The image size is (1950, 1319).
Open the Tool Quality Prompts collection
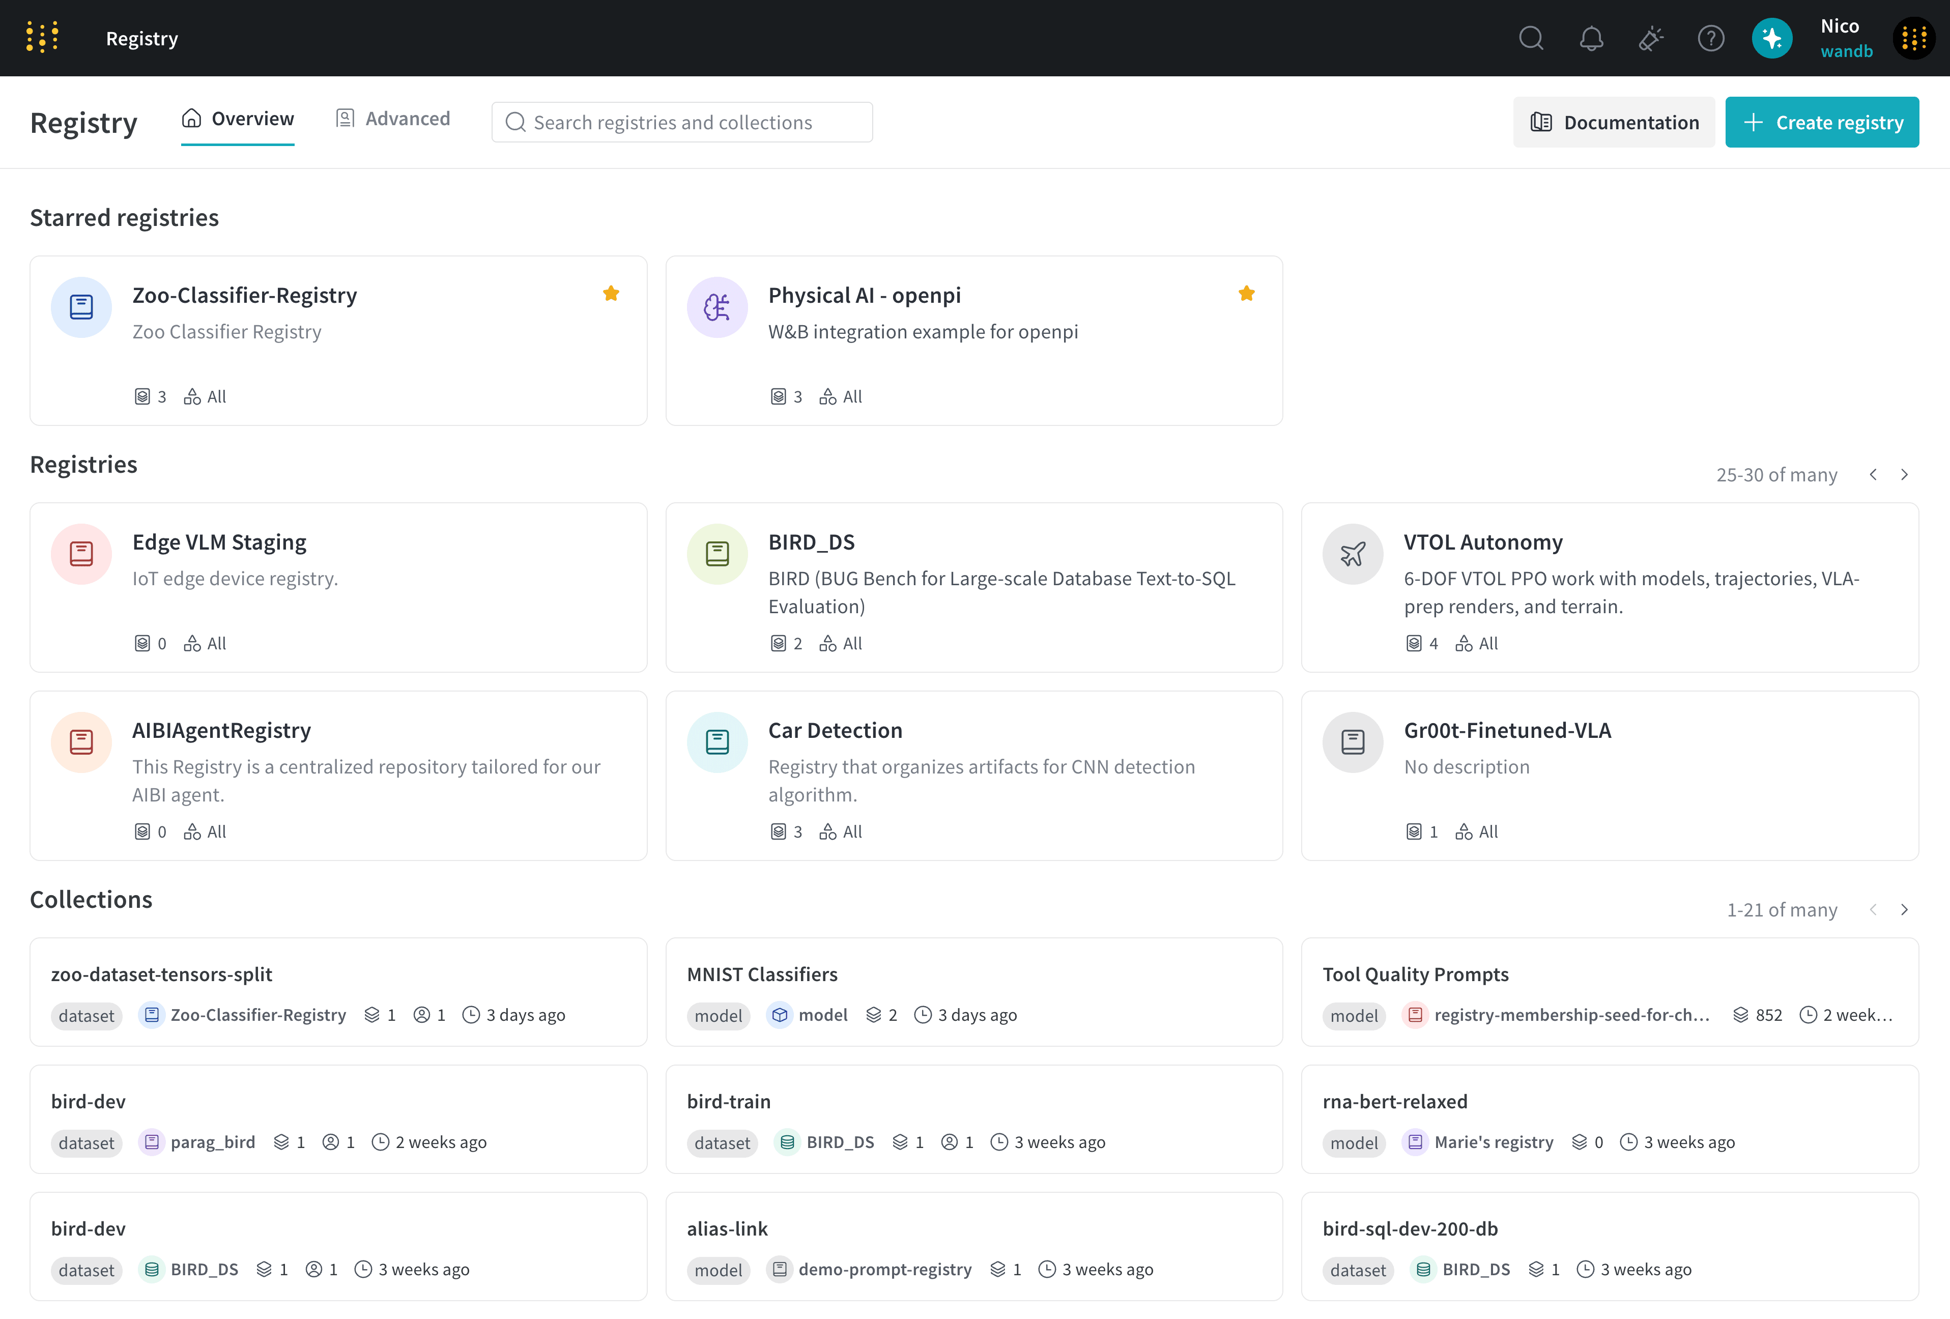1416,974
